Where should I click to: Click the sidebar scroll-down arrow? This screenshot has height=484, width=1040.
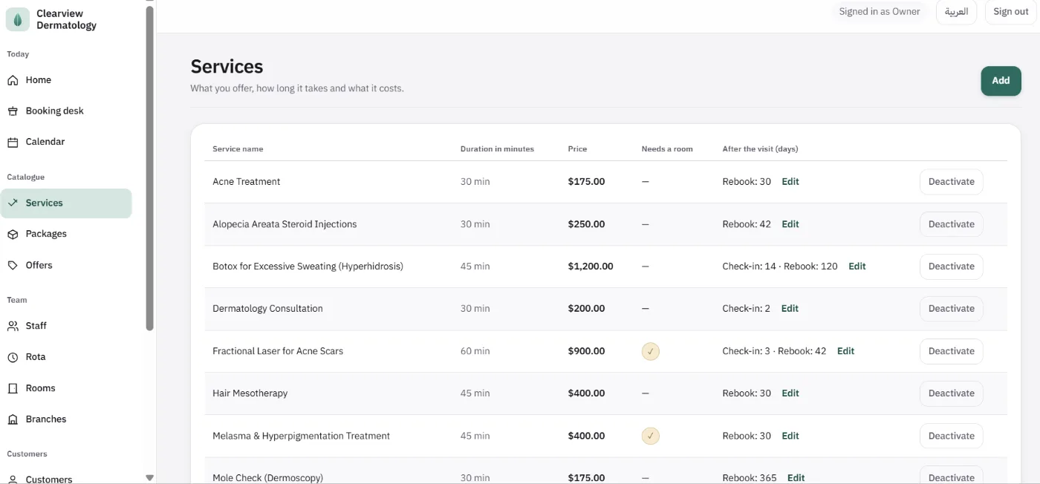pos(149,478)
